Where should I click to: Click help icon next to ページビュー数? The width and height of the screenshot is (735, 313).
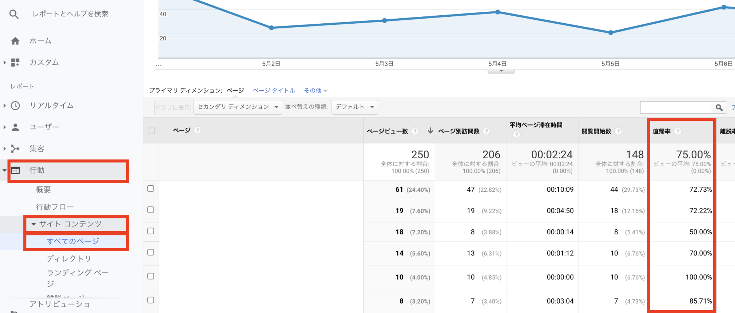pyautogui.click(x=415, y=131)
